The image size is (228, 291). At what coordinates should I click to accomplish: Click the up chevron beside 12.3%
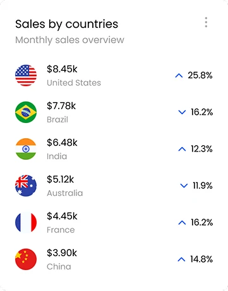pyautogui.click(x=182, y=149)
